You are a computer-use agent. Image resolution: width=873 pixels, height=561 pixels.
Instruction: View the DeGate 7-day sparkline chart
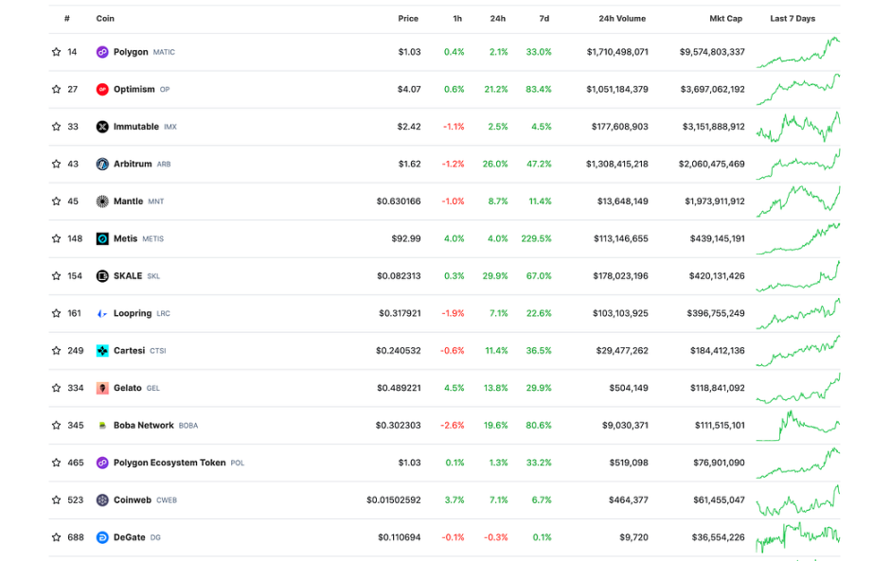[x=798, y=536]
